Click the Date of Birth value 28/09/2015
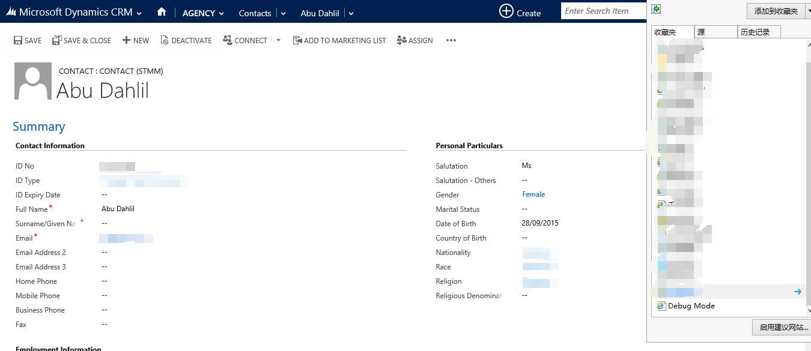Screen dimensions: 811x351 pos(540,223)
